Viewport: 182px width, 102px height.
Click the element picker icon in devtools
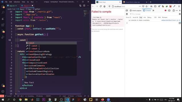click(127, 10)
